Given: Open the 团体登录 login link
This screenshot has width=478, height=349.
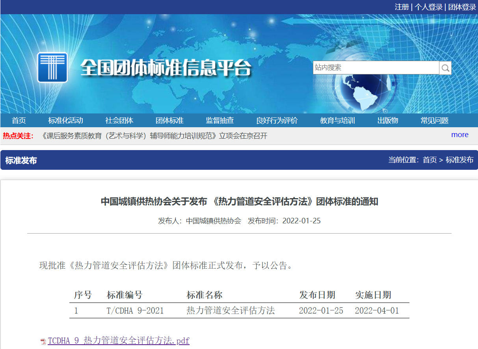Looking at the screenshot, I should 462,7.
